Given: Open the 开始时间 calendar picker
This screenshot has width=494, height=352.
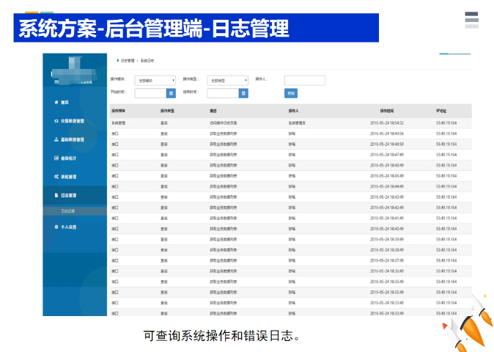Looking at the screenshot, I should click(171, 93).
